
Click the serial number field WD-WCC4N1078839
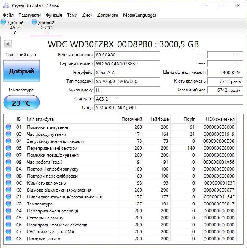[127, 63]
